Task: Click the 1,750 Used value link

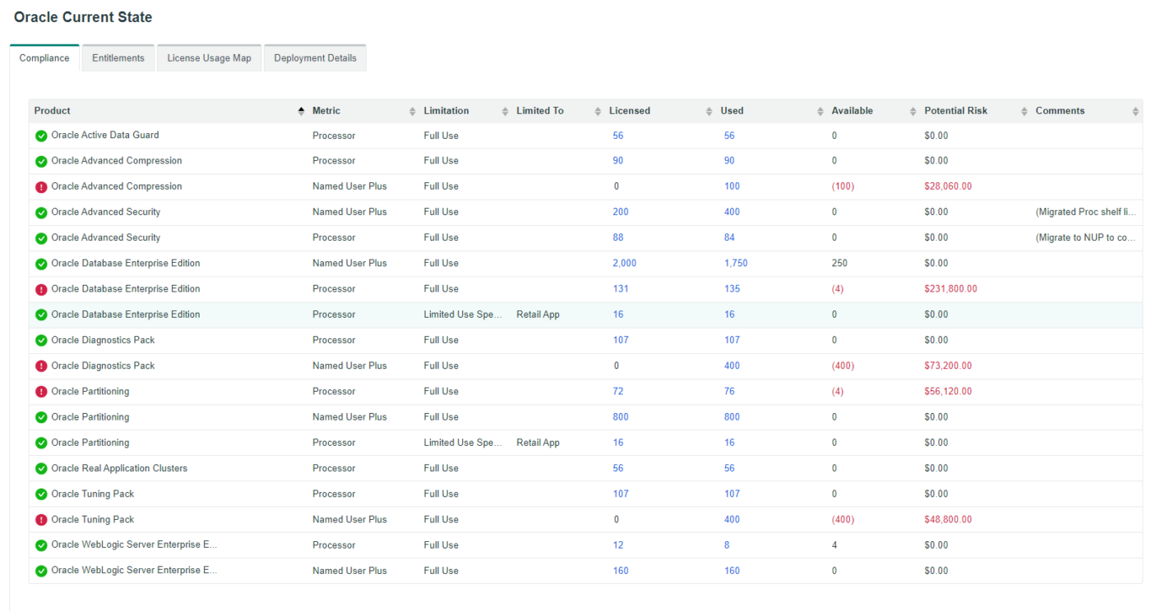Action: (x=735, y=264)
